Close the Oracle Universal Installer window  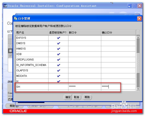pos(140,6)
